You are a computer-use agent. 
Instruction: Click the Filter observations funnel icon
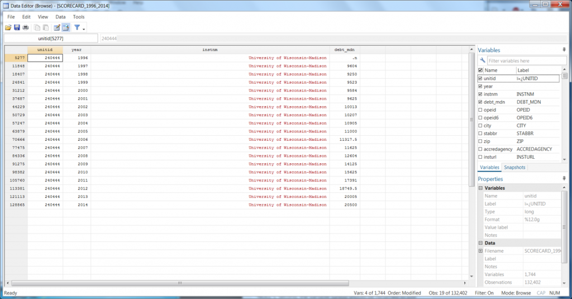77,27
